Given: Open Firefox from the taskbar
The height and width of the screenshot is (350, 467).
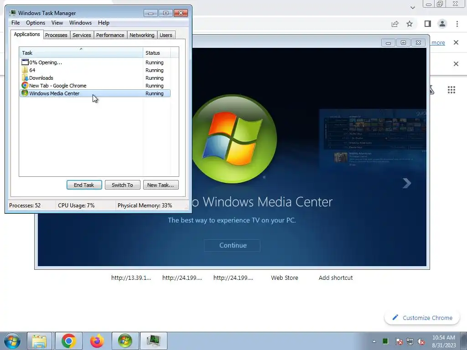Looking at the screenshot, I should tap(97, 341).
